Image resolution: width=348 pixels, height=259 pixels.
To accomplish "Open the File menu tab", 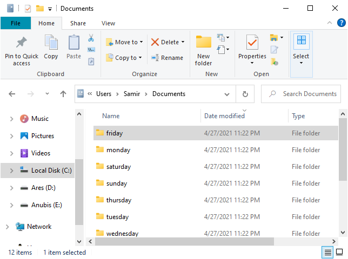I will click(x=16, y=23).
